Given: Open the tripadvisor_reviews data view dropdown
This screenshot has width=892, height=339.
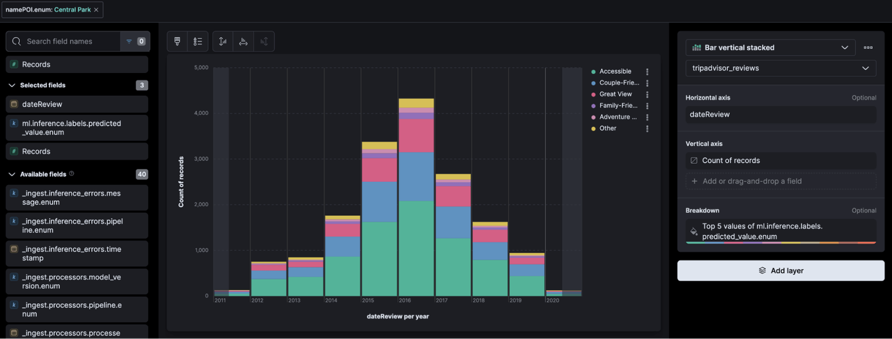Looking at the screenshot, I should [x=780, y=68].
